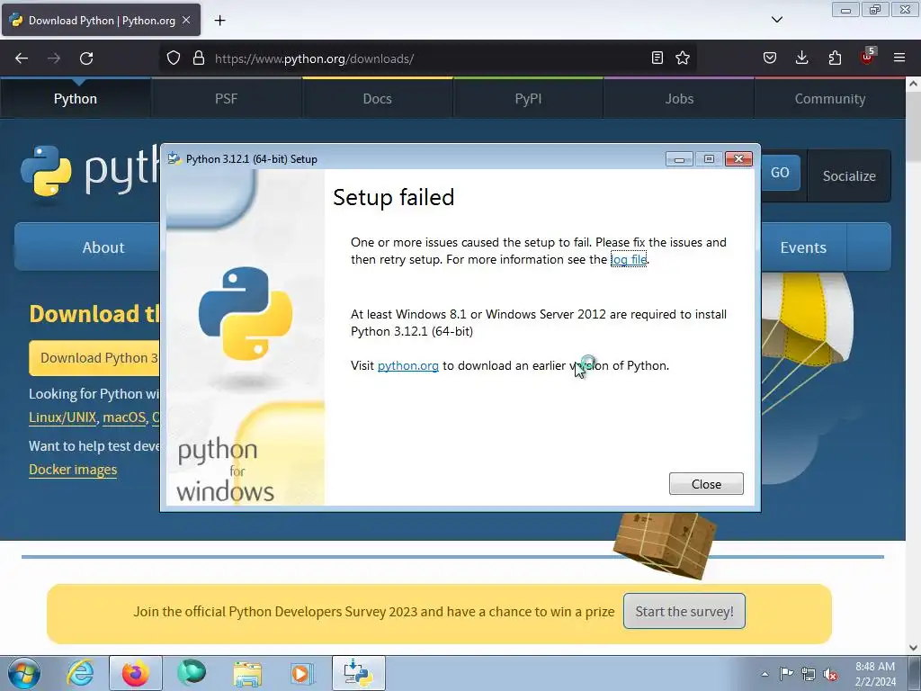Close the Download Python tab

click(x=186, y=20)
